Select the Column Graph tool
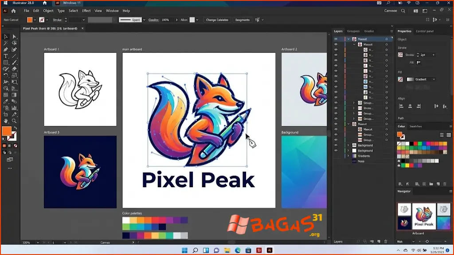The width and height of the screenshot is (454, 255). coord(14,108)
